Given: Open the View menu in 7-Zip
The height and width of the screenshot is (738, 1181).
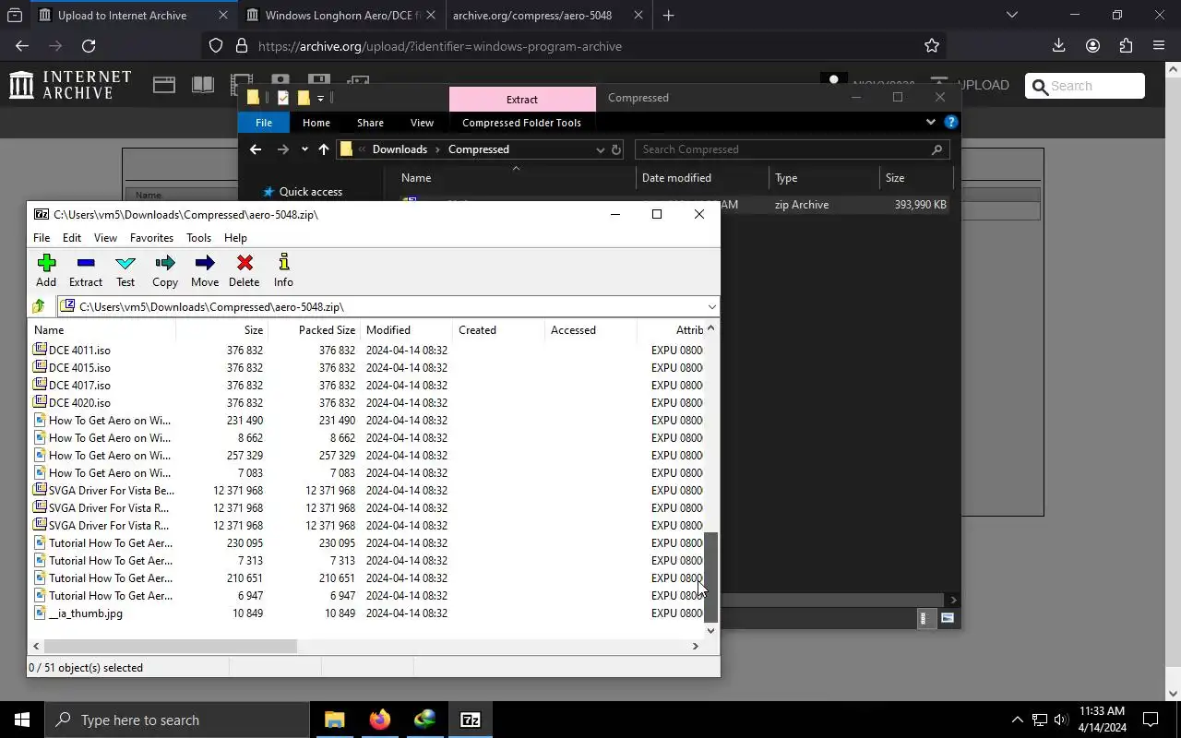Looking at the screenshot, I should (x=105, y=237).
